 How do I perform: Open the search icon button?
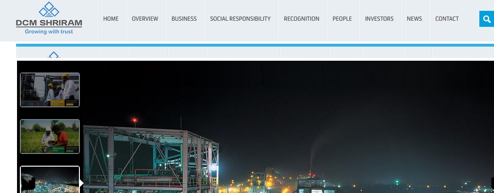(487, 19)
